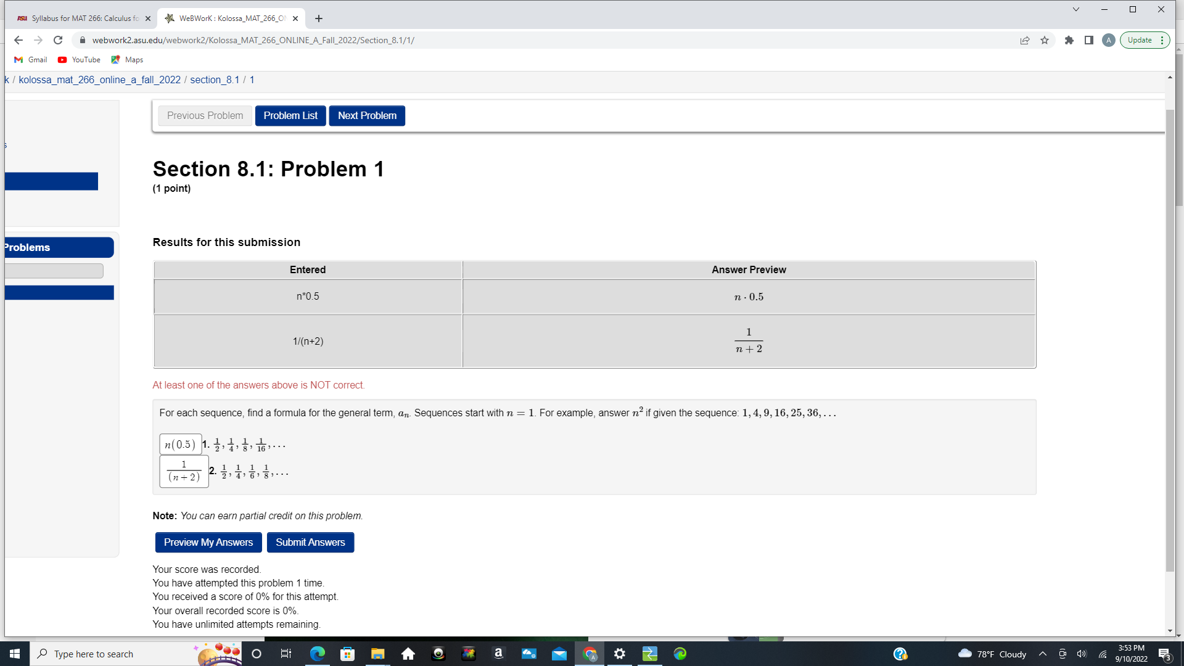Open the Chrome profile avatar

1108,40
